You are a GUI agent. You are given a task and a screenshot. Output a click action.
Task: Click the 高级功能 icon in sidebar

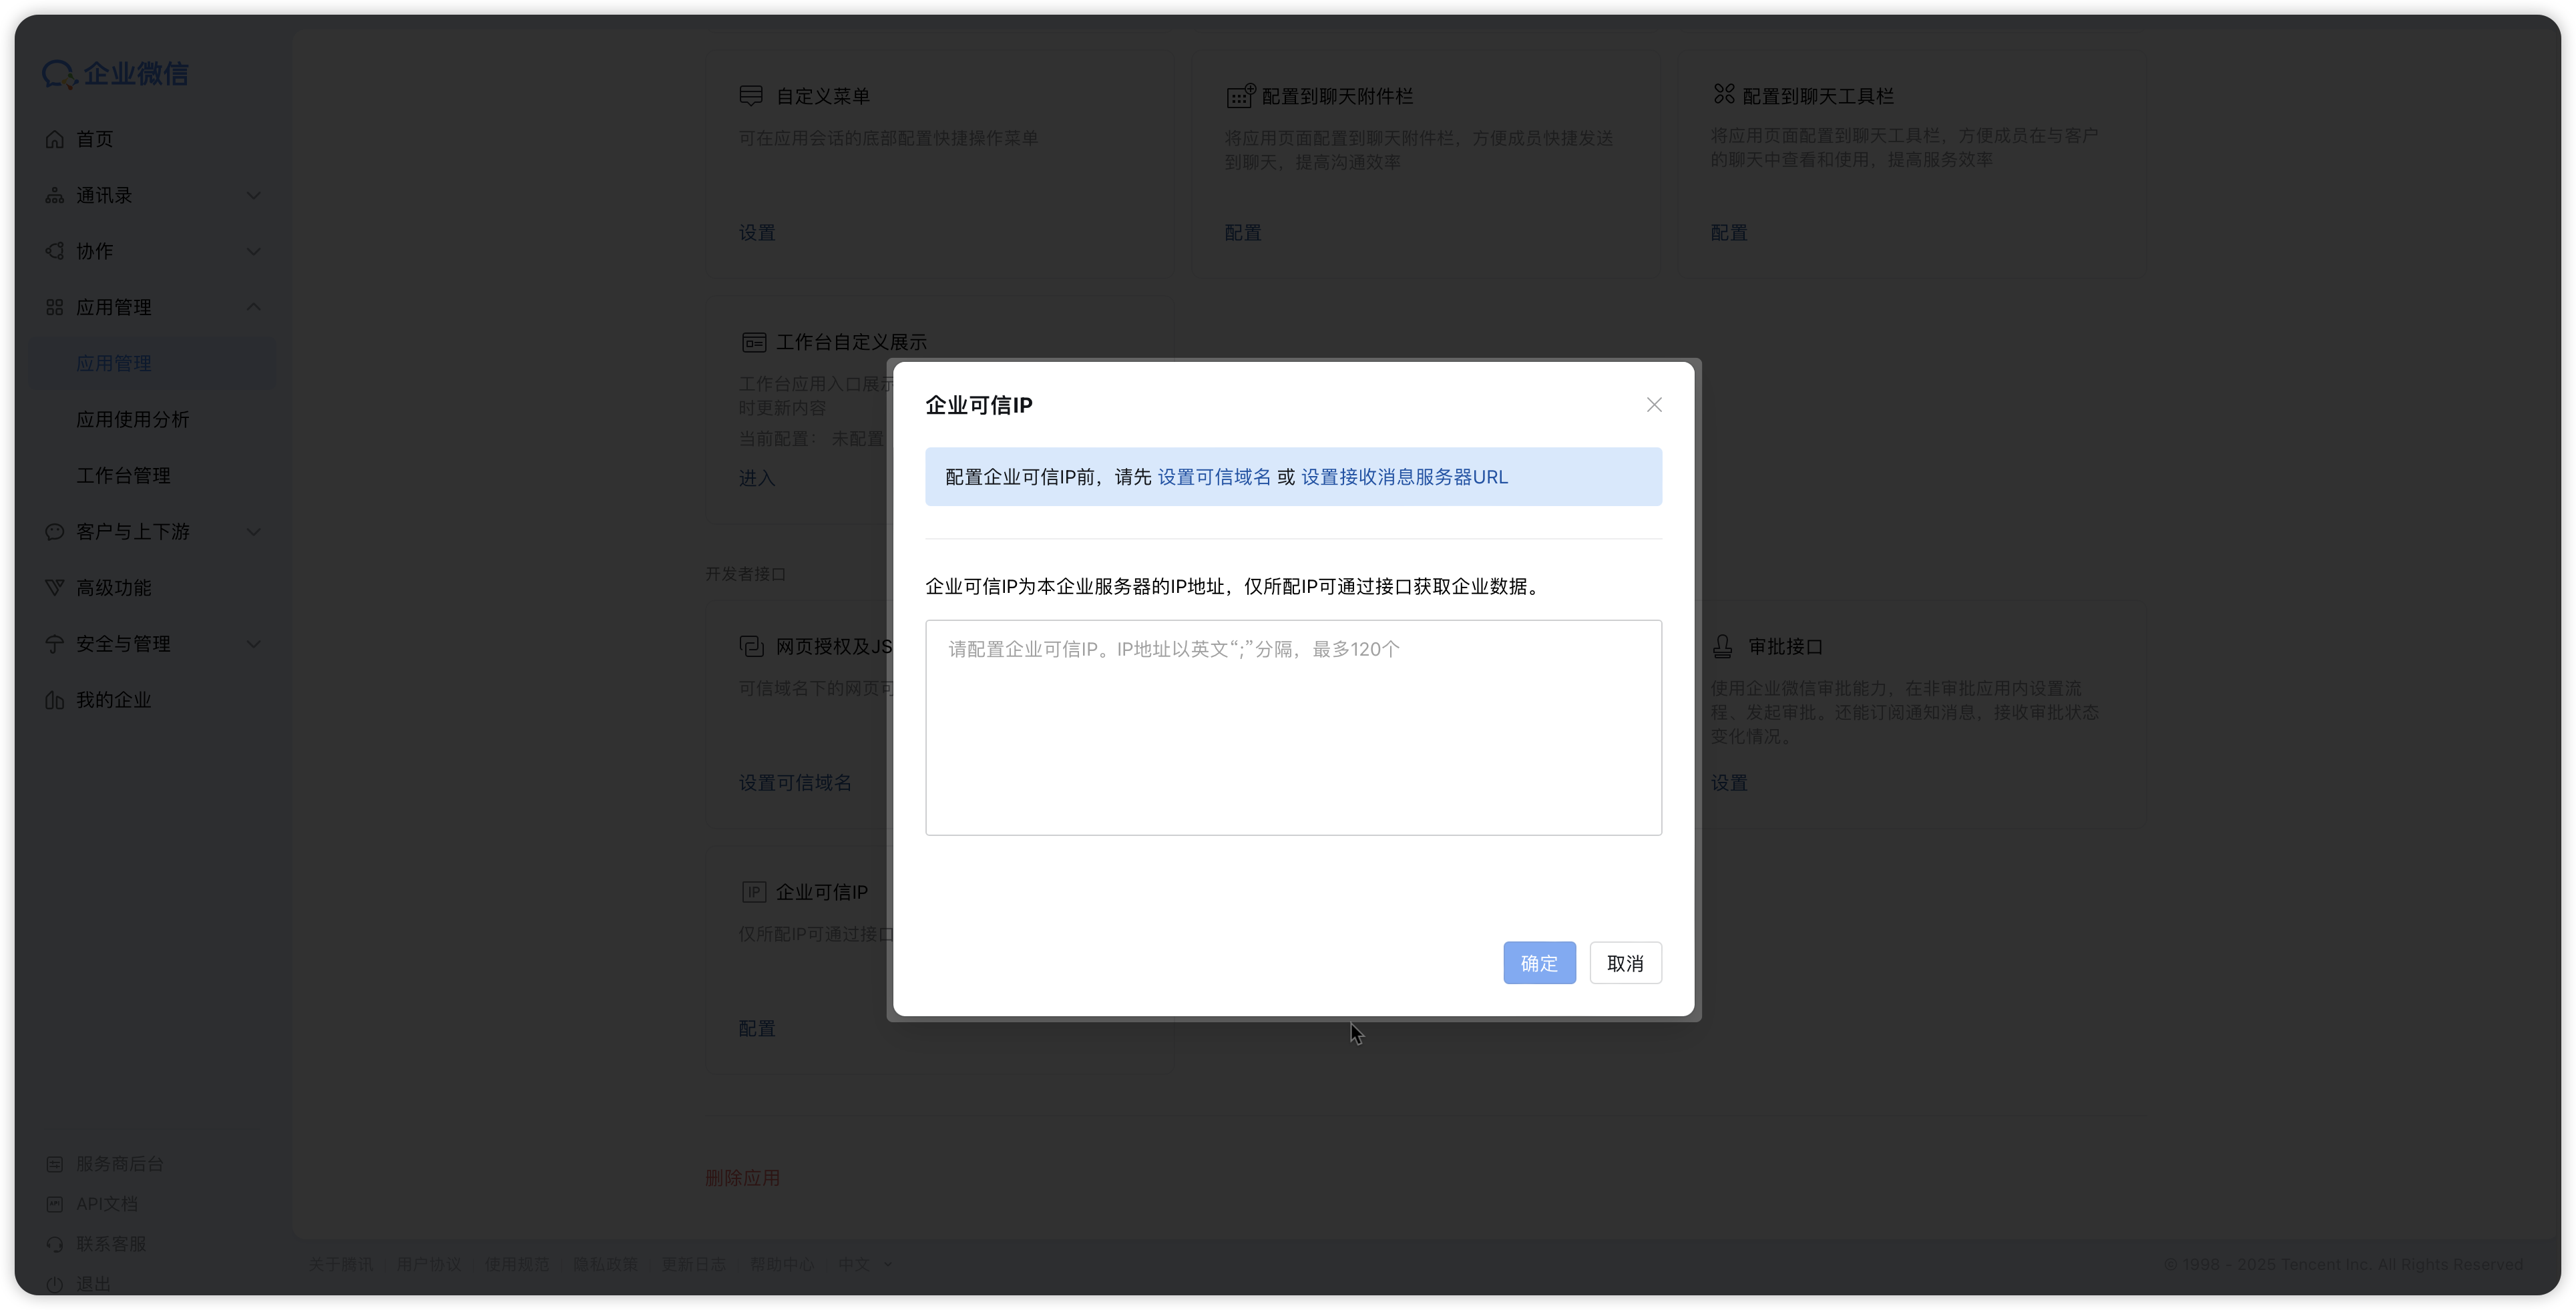click(55, 588)
